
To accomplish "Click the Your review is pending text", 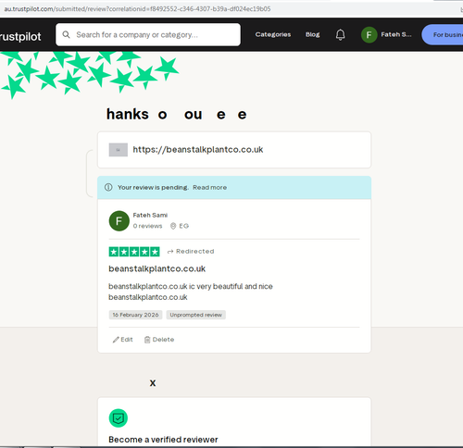I will point(153,187).
